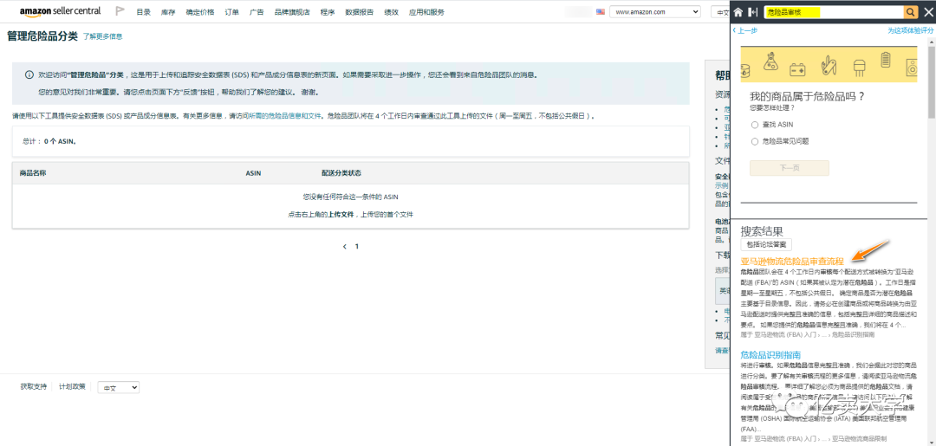The height and width of the screenshot is (446, 936).
Task: Open the 程序 menu
Action: [x=328, y=12]
